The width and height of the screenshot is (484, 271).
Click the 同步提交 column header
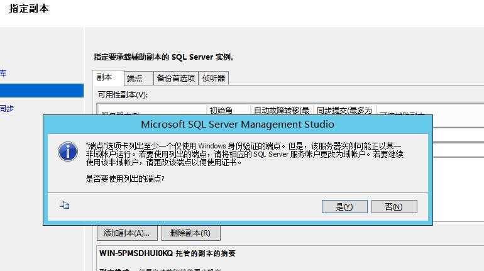344,110
